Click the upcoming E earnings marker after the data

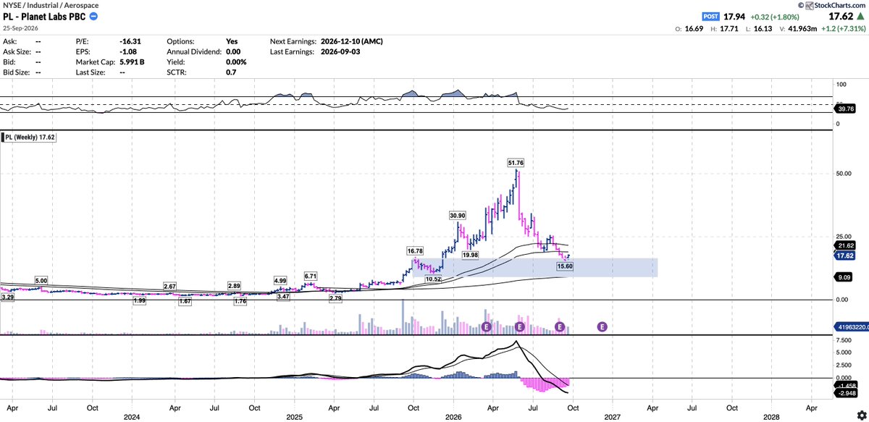point(602,327)
